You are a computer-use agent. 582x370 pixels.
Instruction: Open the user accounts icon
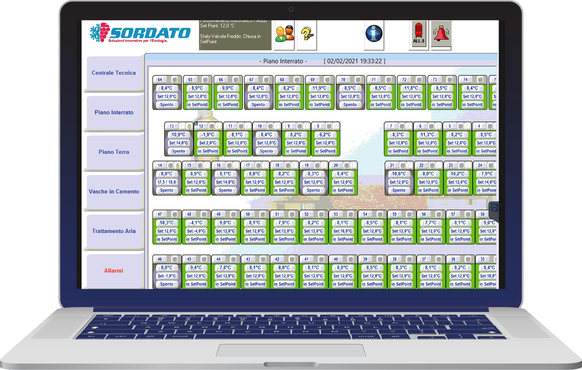284,34
